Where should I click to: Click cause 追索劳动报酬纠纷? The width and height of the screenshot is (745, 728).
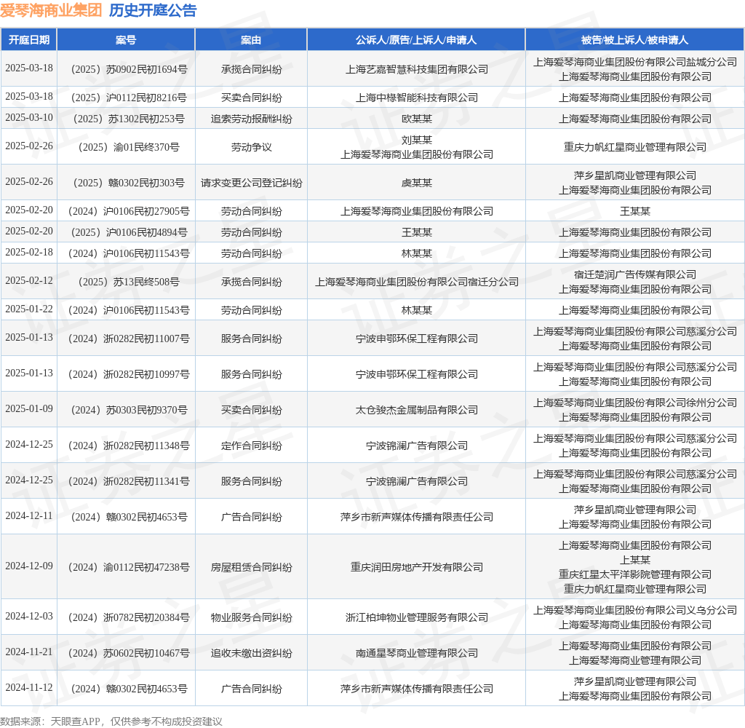click(x=251, y=119)
